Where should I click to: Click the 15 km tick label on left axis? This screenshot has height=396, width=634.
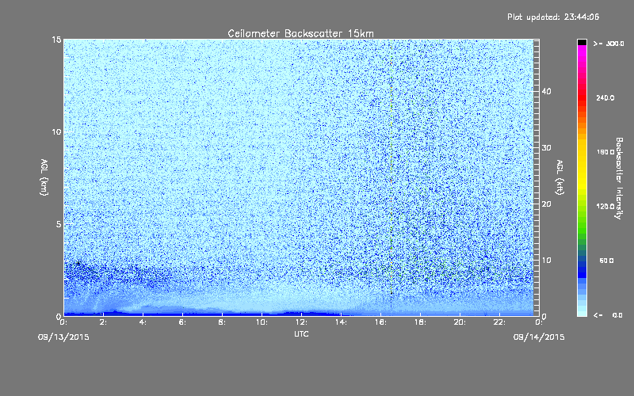click(x=56, y=40)
